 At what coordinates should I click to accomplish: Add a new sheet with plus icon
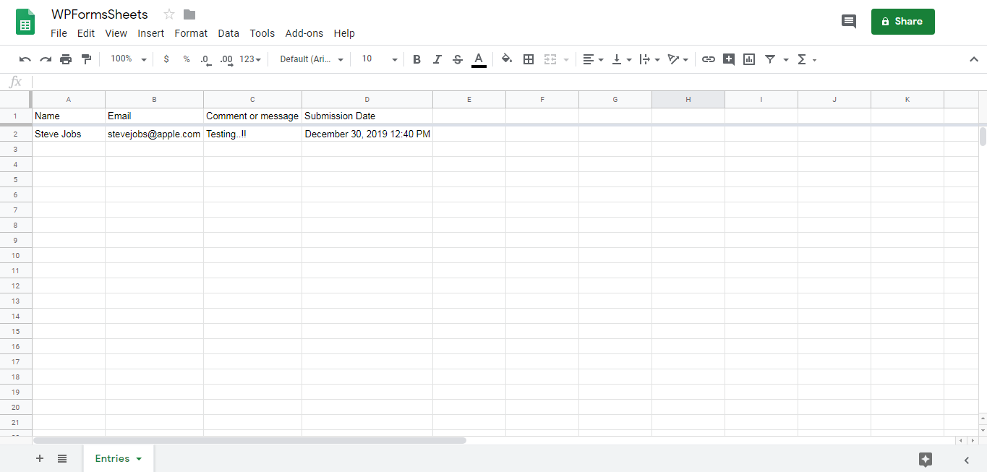40,458
